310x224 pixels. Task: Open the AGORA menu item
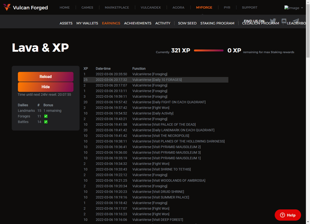[178, 8]
